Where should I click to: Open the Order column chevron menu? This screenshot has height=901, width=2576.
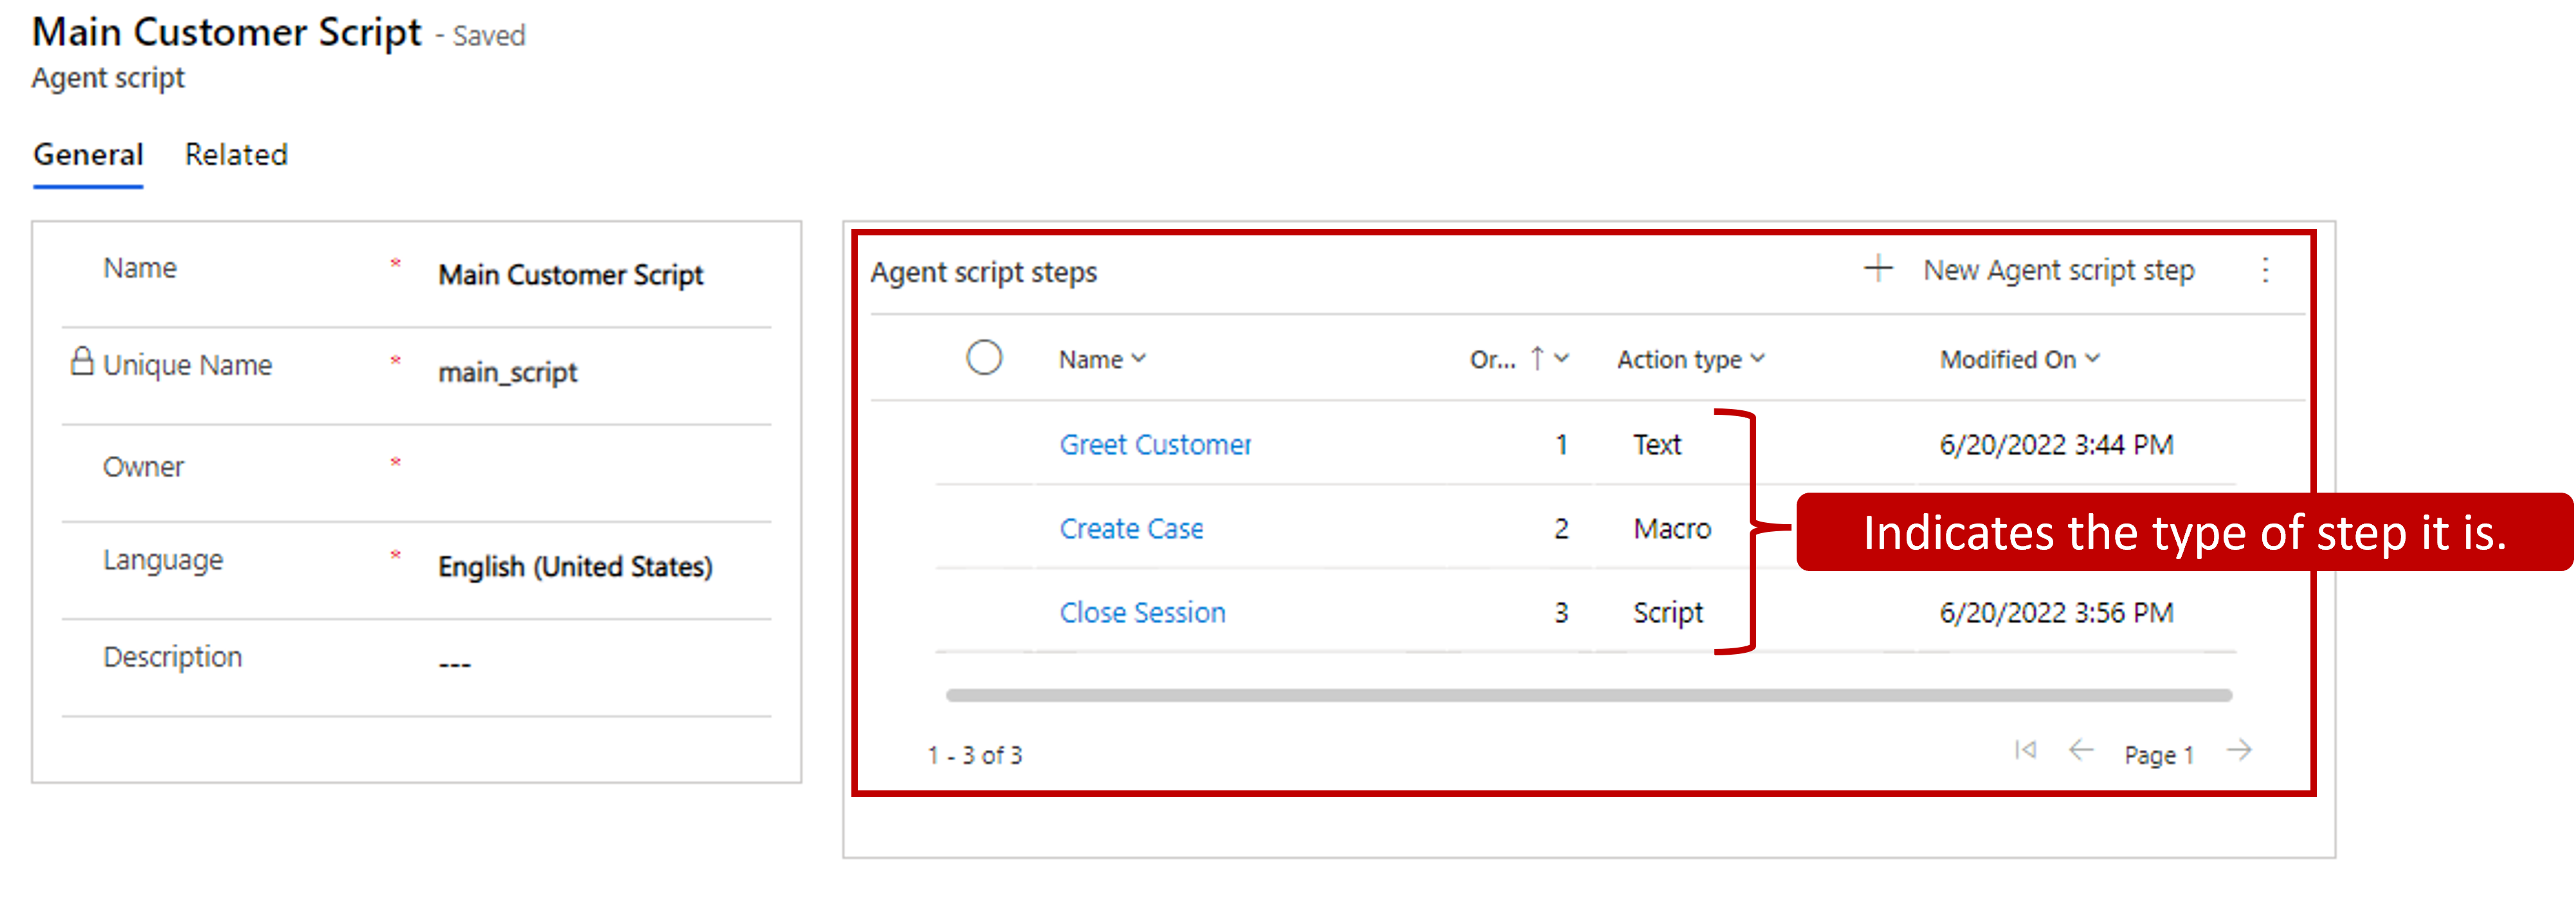pyautogui.click(x=1562, y=358)
